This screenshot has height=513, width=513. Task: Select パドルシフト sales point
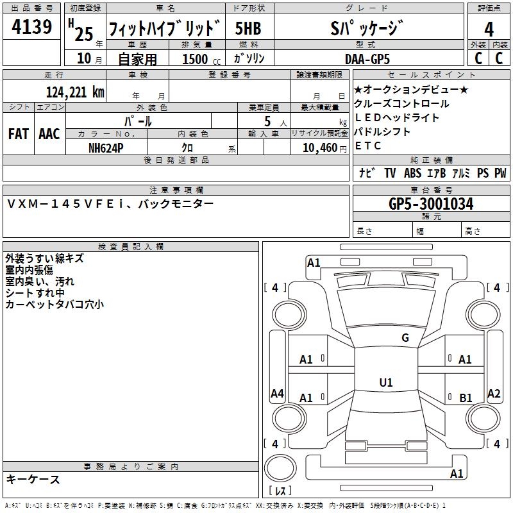coord(382,131)
